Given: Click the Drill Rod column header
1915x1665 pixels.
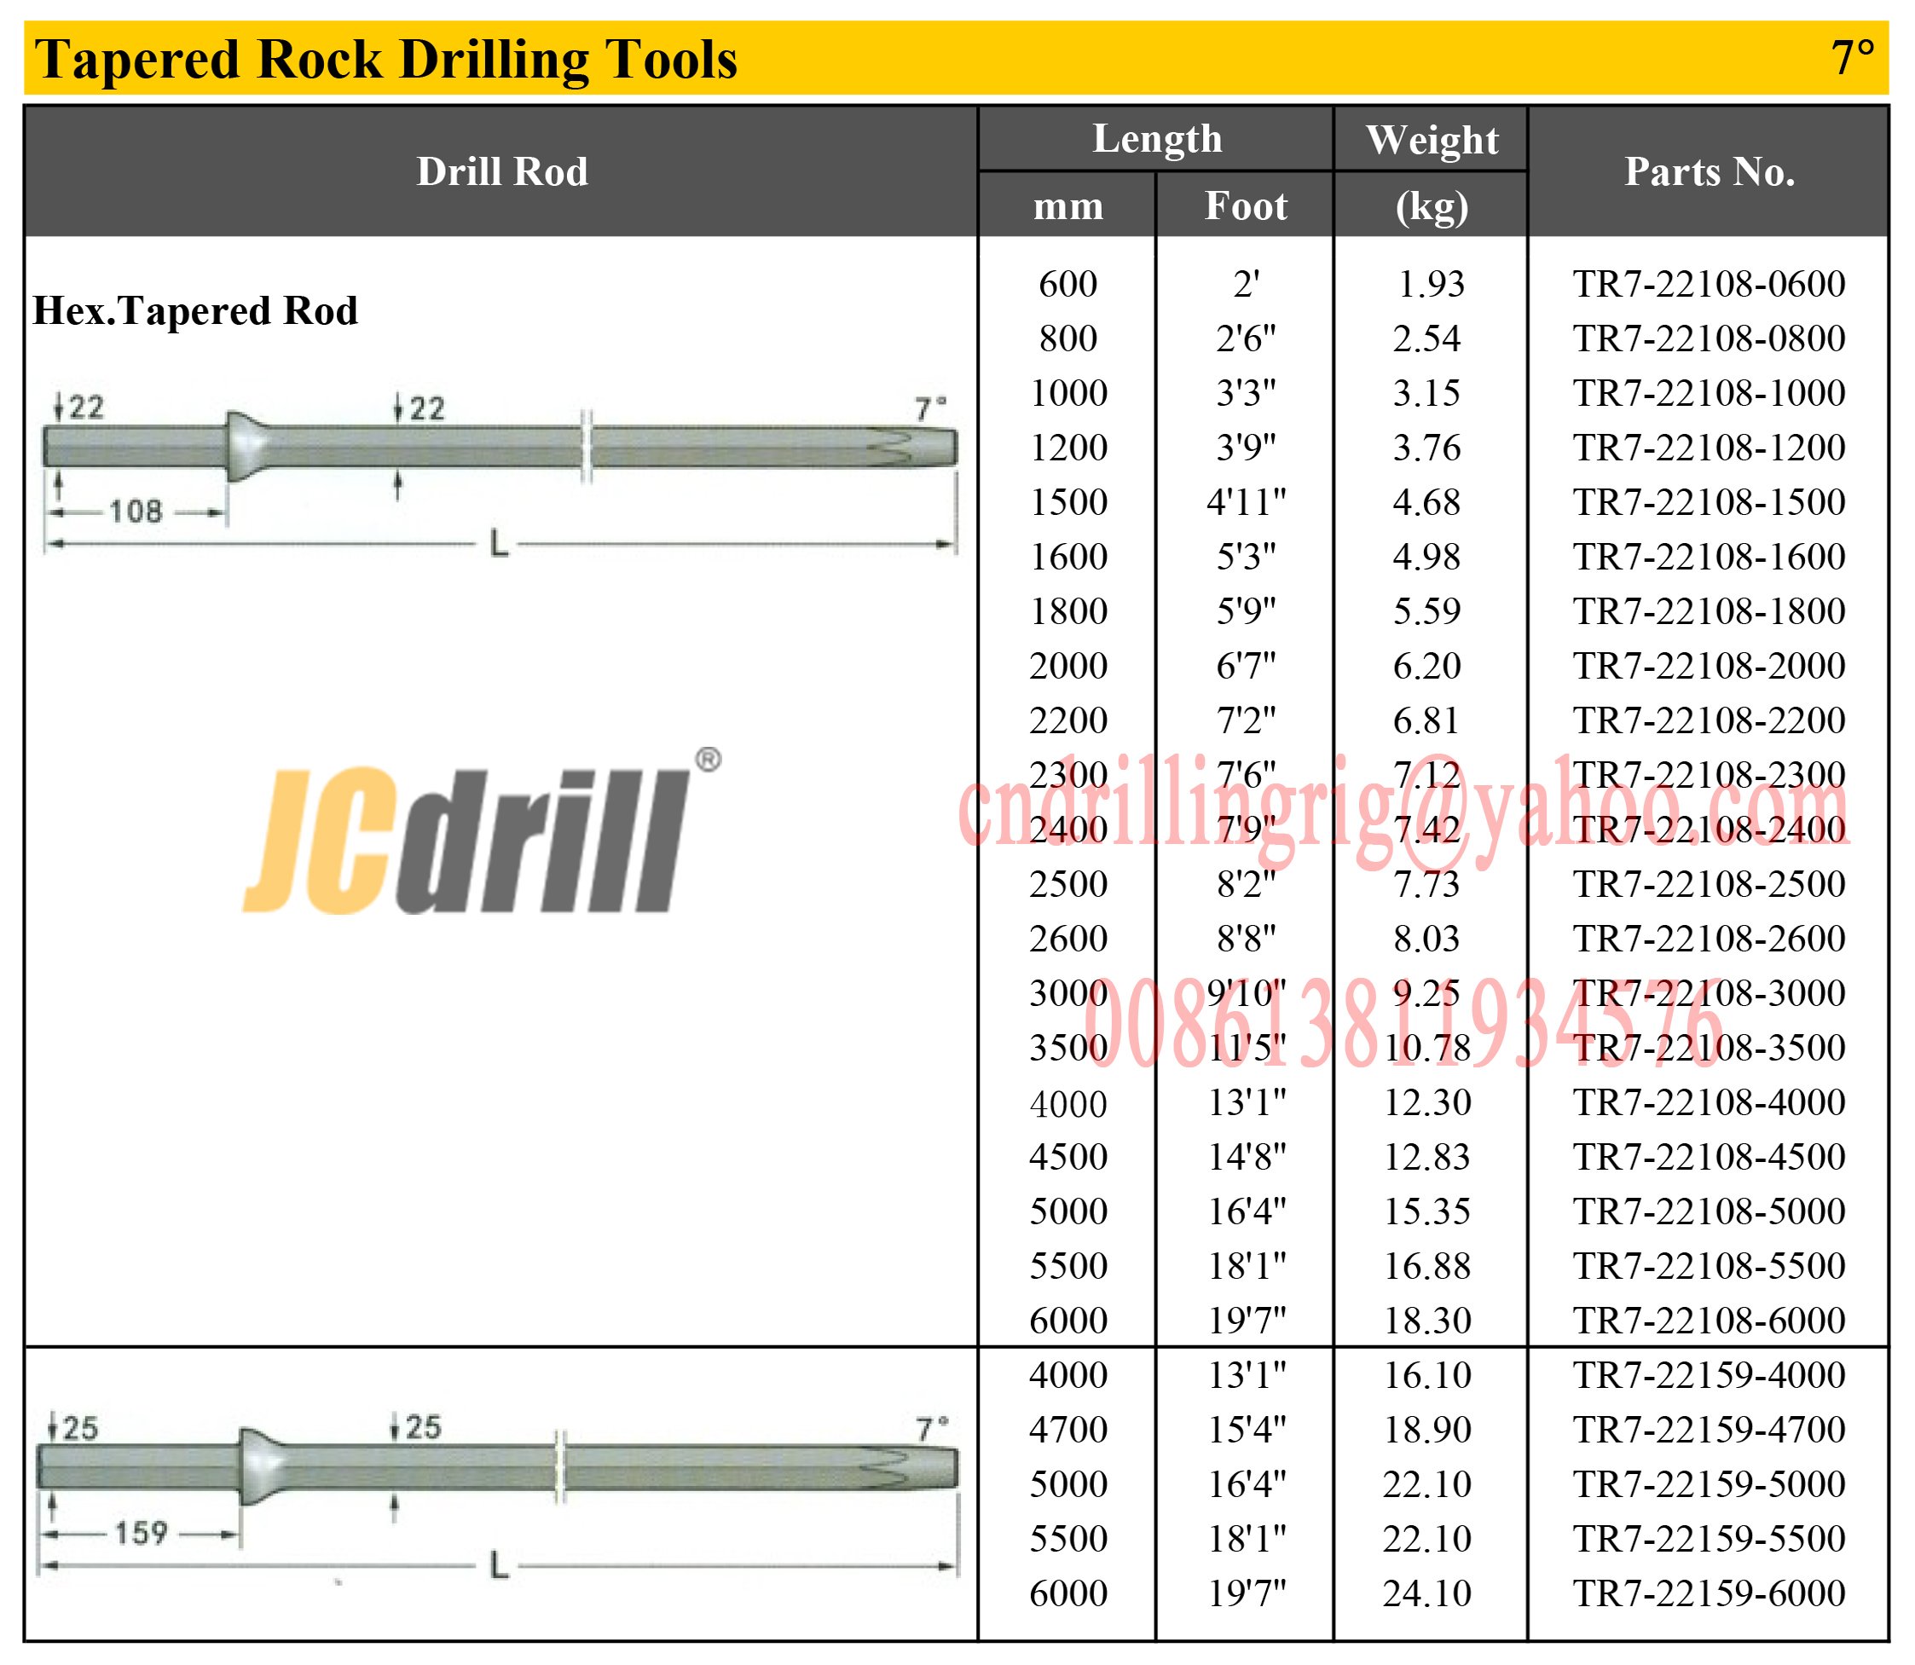Looking at the screenshot, I should (501, 172).
